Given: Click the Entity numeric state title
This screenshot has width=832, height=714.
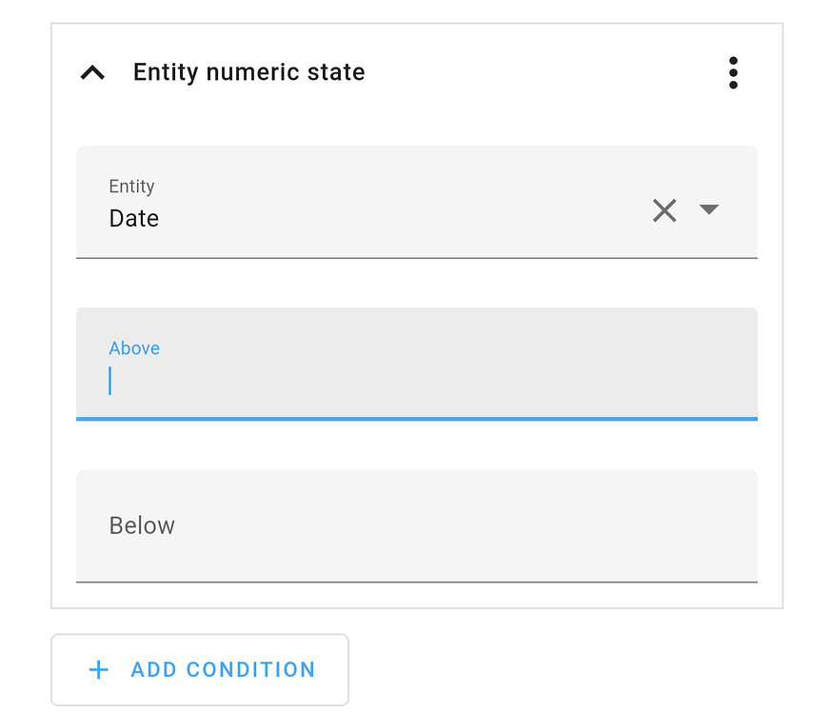Looking at the screenshot, I should pos(248,71).
